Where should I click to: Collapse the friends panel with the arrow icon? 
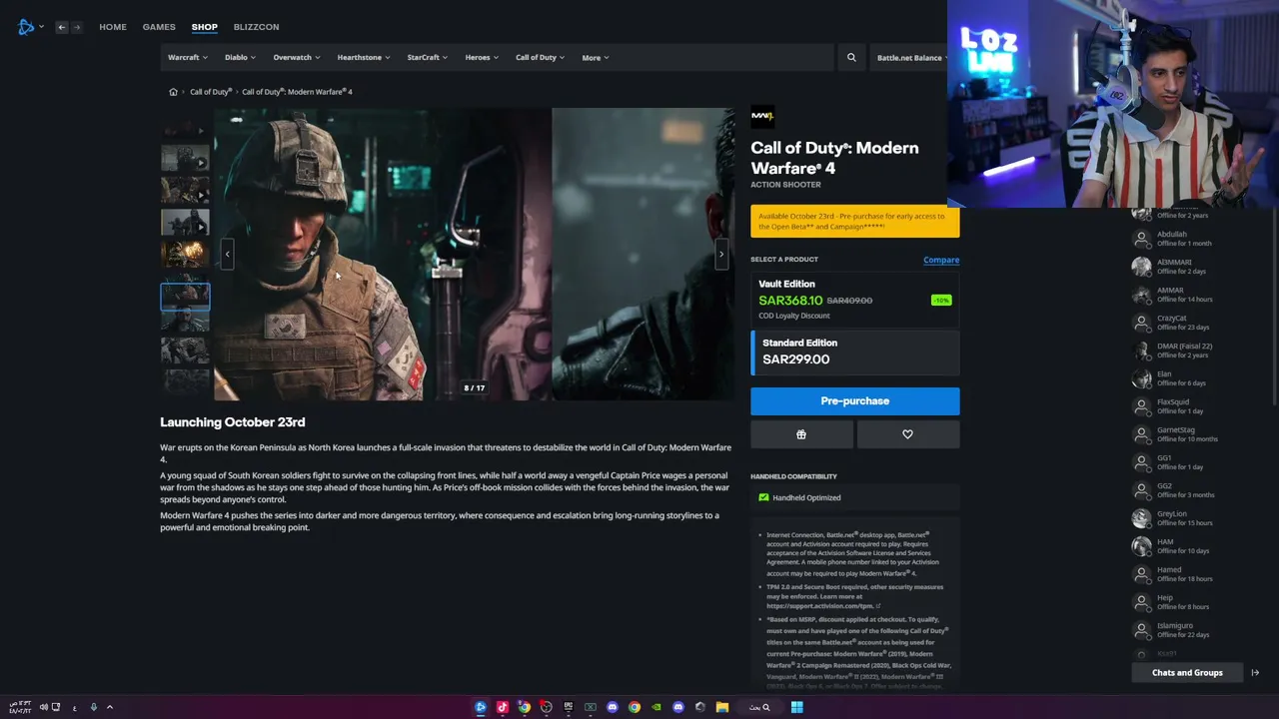1255,673
